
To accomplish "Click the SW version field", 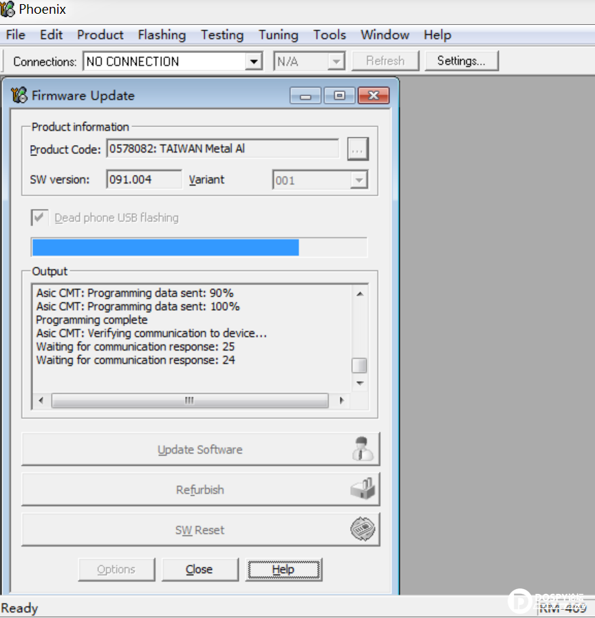I will pyautogui.click(x=144, y=179).
